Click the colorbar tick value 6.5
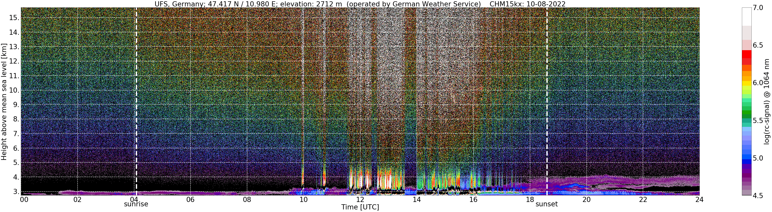 pyautogui.click(x=758, y=45)
